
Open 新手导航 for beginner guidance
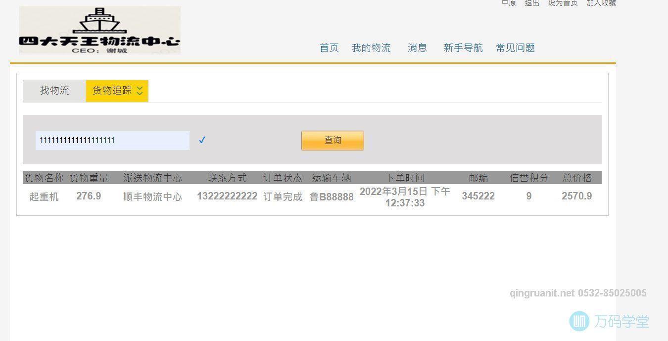463,48
